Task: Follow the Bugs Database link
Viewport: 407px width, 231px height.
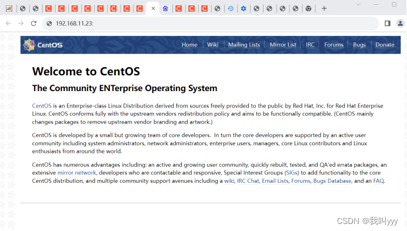Action: 332,181
